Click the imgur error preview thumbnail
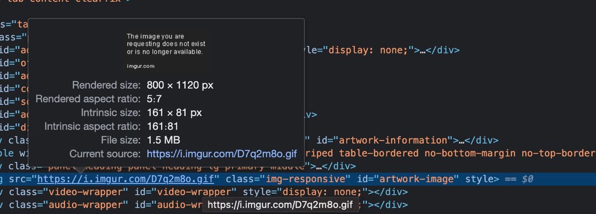Viewport: 596px width, 214px height. coord(166,51)
